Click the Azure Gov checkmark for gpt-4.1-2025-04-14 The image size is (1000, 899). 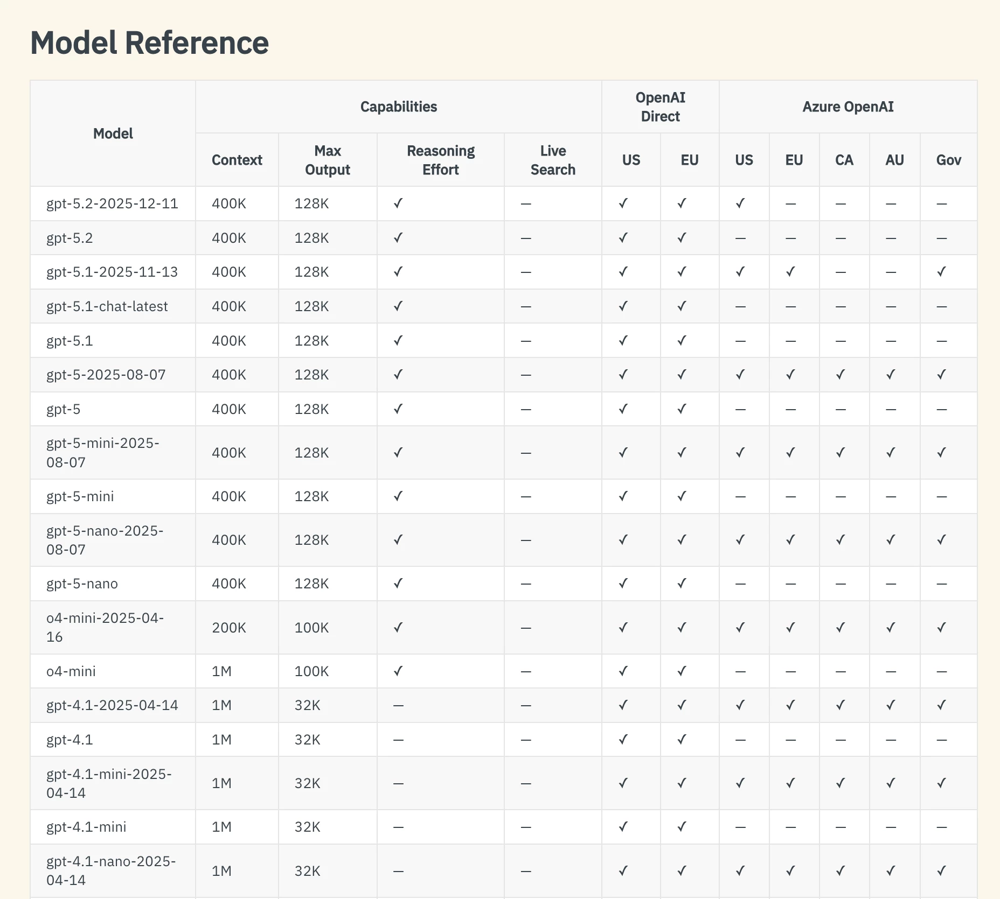(941, 705)
